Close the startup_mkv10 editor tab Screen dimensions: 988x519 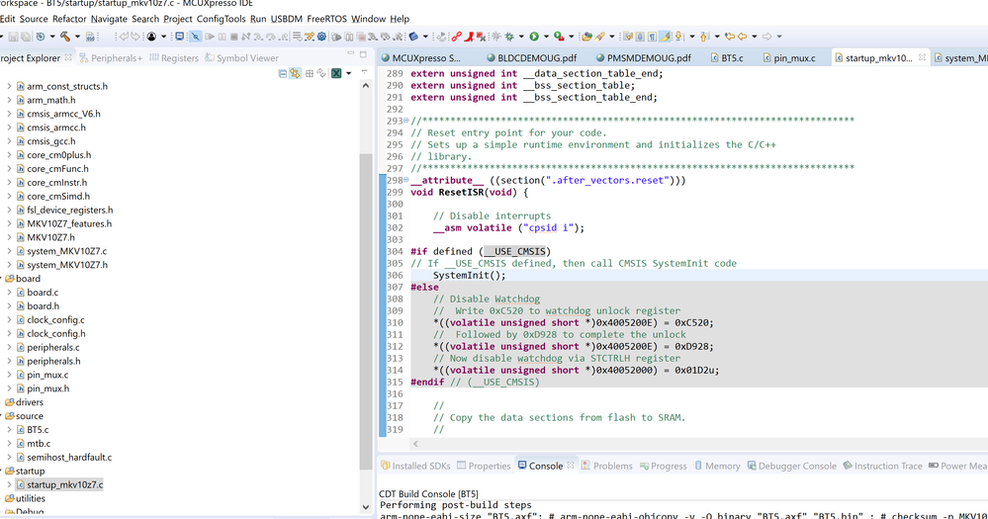tap(922, 57)
